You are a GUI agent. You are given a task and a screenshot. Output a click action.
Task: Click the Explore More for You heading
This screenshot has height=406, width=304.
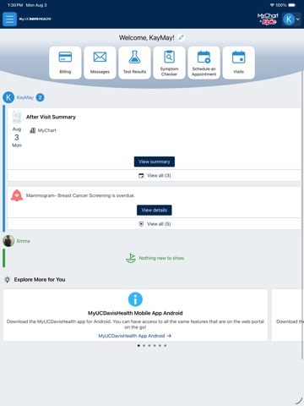coord(40,279)
